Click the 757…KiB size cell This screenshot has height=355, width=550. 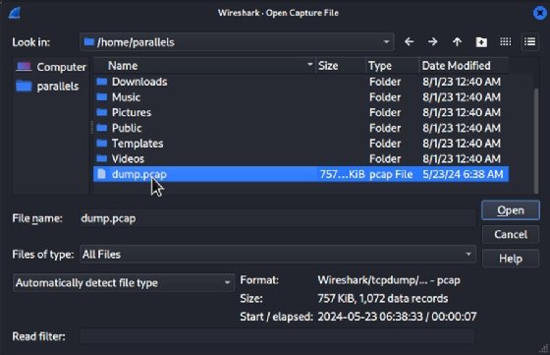pyautogui.click(x=342, y=174)
